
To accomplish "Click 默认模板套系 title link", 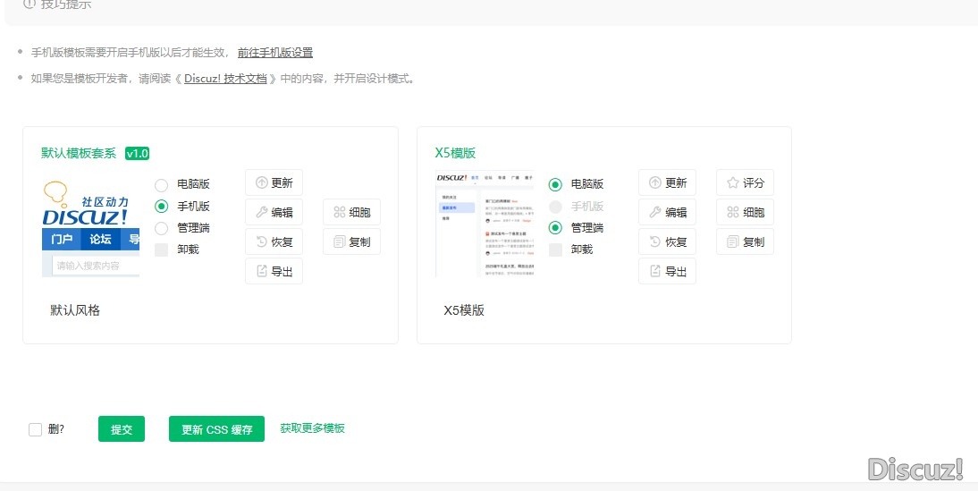I will 79,154.
